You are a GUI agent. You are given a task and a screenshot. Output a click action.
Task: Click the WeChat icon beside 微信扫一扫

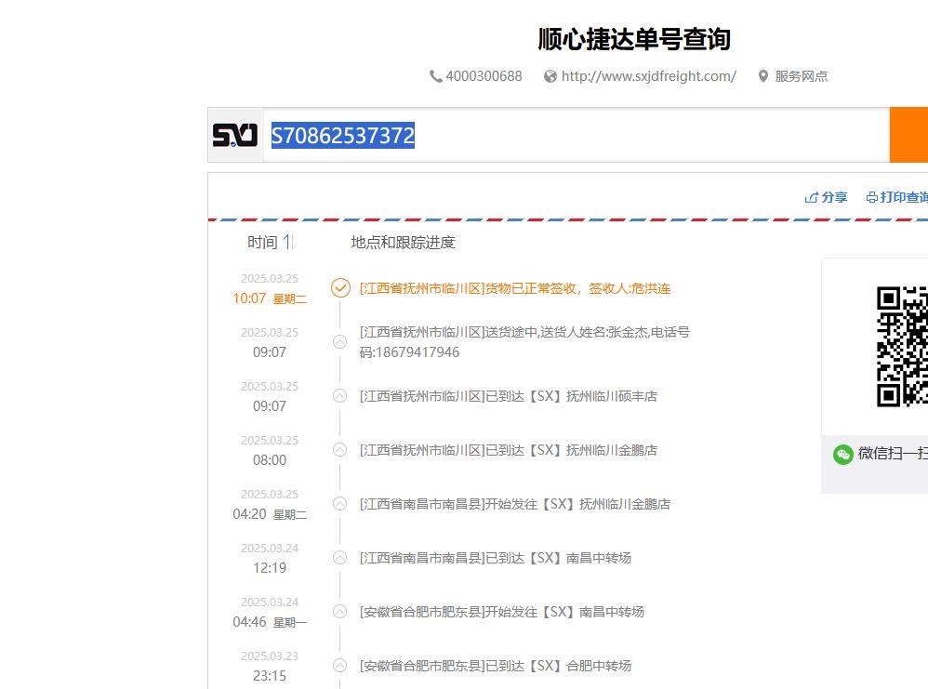[x=842, y=454]
